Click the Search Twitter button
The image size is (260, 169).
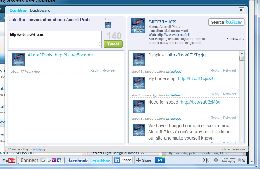pos(226,22)
